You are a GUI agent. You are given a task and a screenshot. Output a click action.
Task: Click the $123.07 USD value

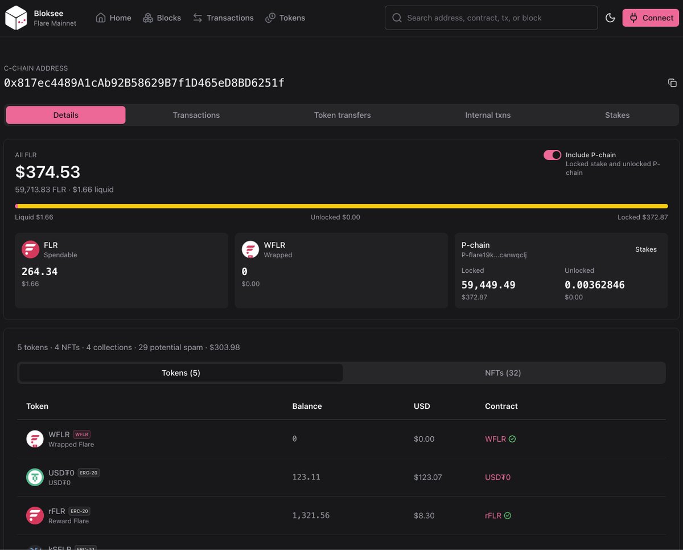point(428,477)
